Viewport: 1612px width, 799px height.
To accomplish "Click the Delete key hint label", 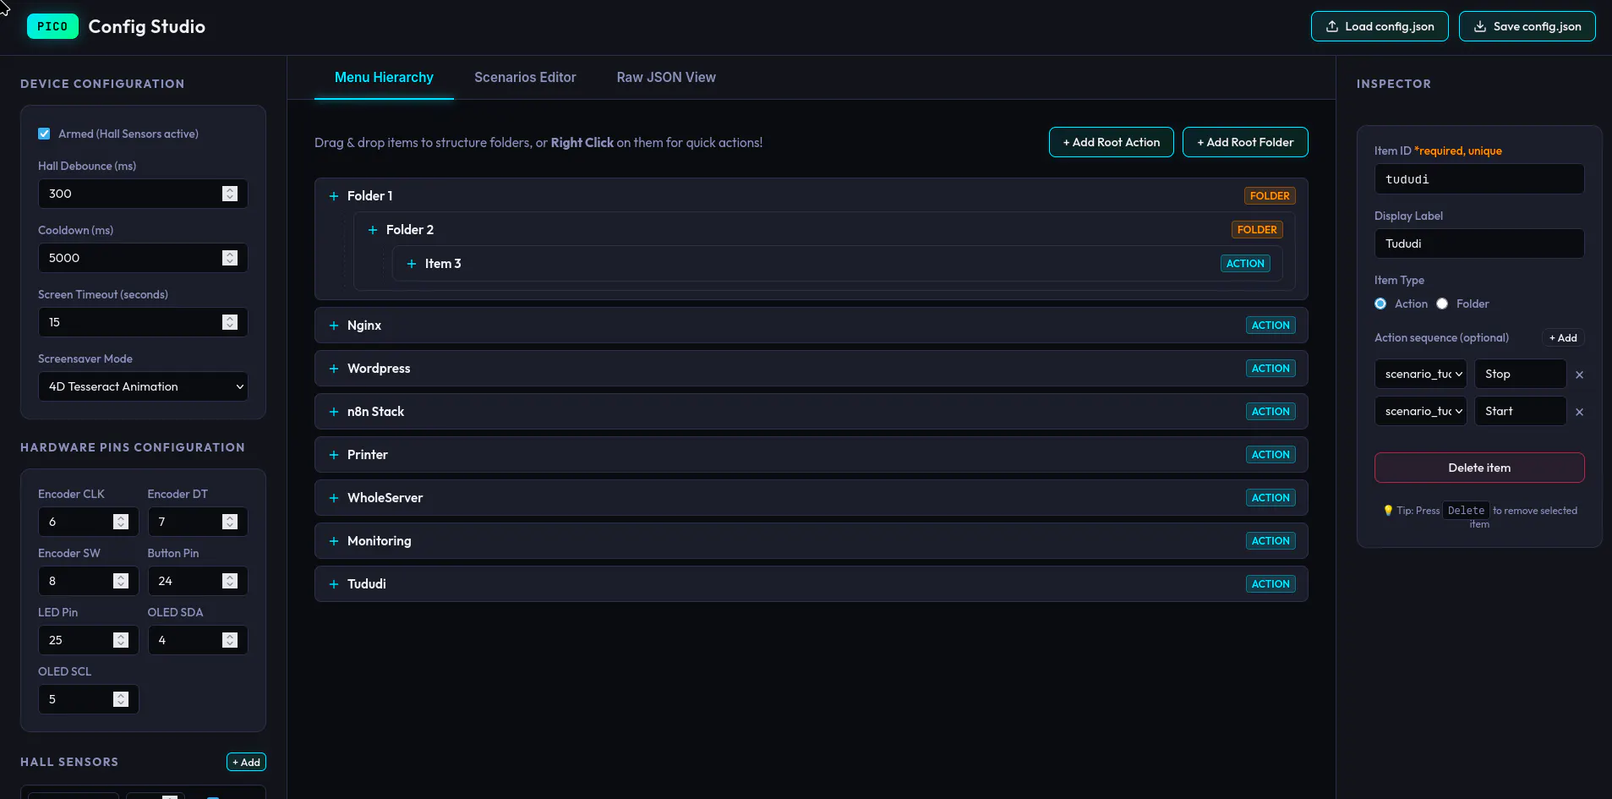I will 1466,511.
